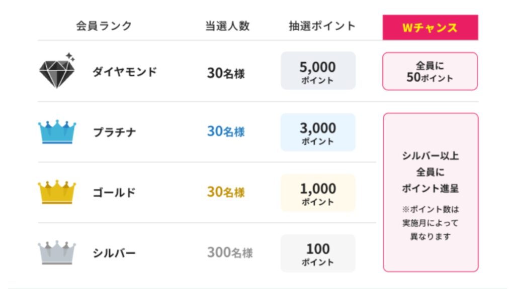Click the シルバー rank label
This screenshot has width=515, height=289.
[115, 253]
